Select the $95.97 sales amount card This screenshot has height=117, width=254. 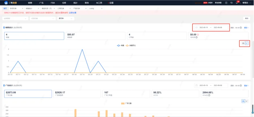[96, 36]
